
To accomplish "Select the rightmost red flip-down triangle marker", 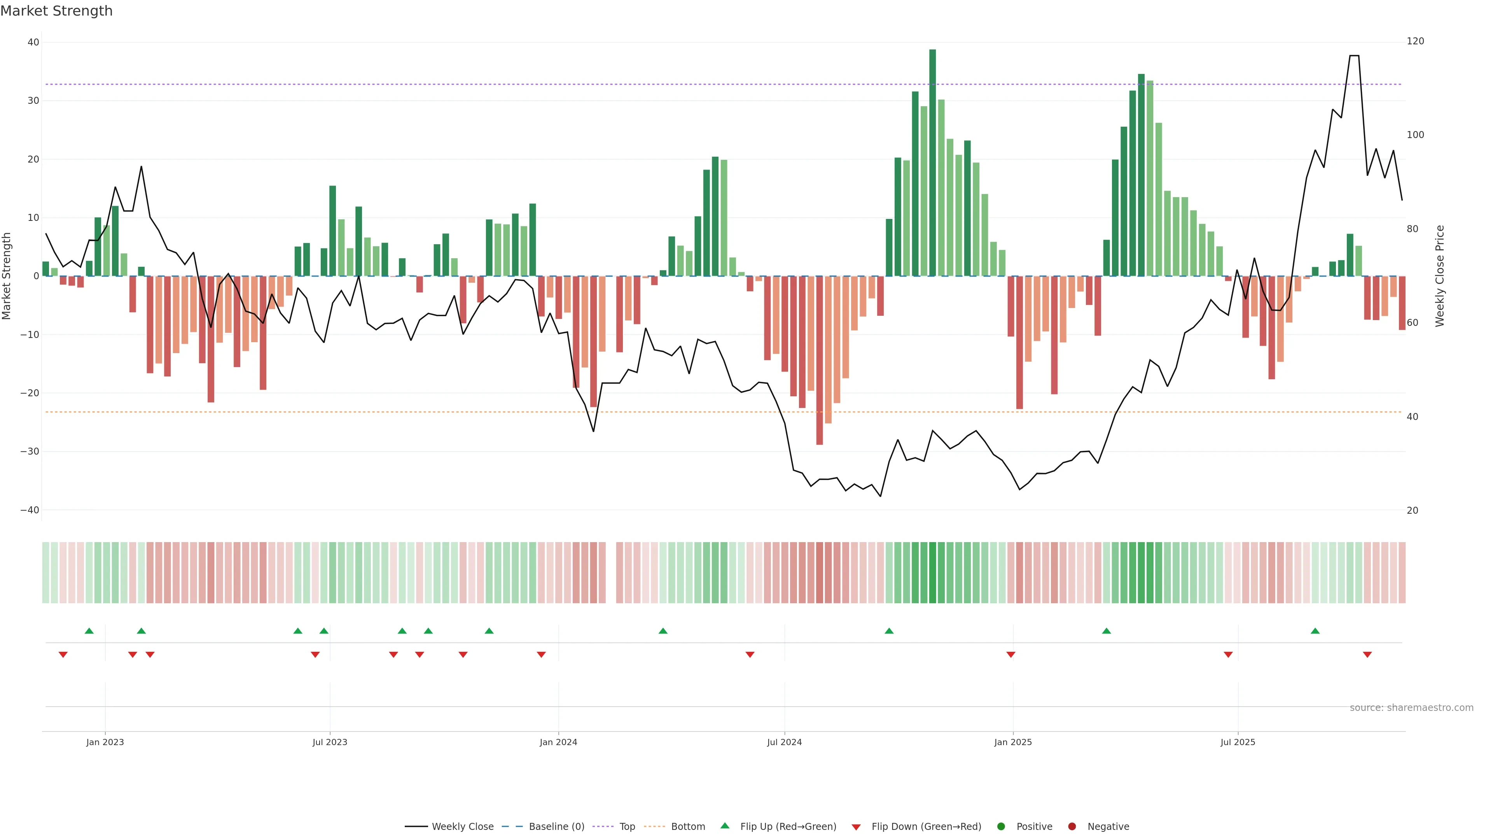I will [x=1367, y=654].
